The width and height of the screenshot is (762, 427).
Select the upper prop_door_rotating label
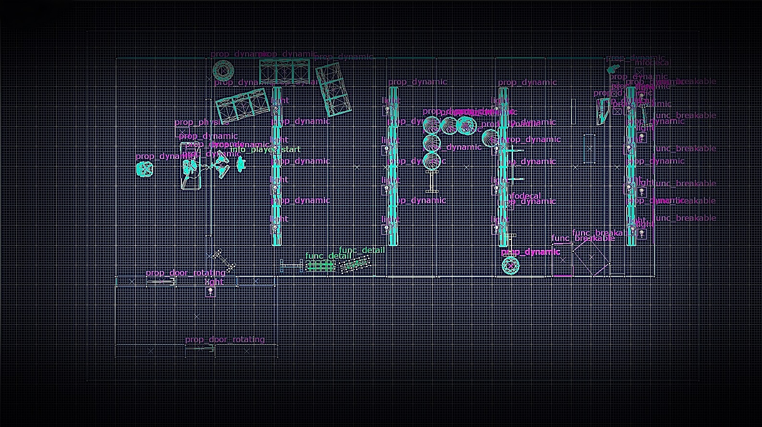pyautogui.click(x=186, y=273)
